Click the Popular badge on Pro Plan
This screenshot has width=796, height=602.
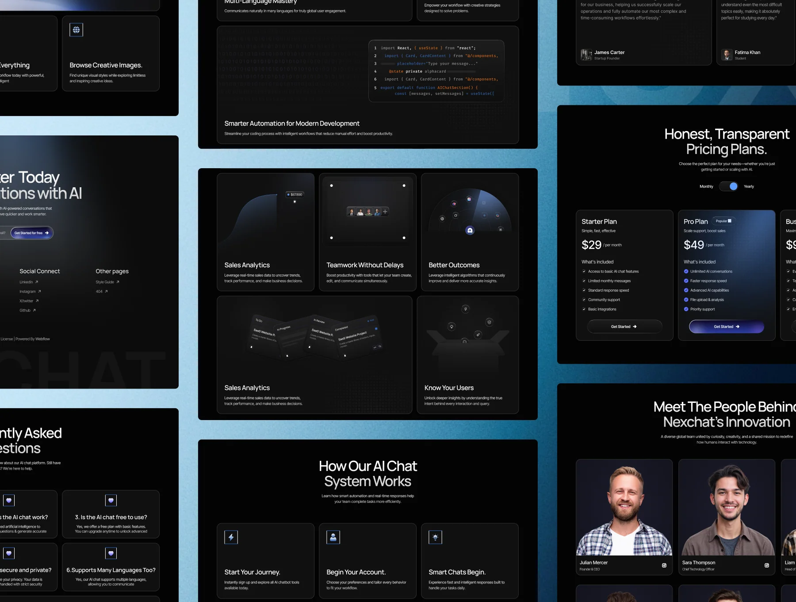click(x=723, y=221)
